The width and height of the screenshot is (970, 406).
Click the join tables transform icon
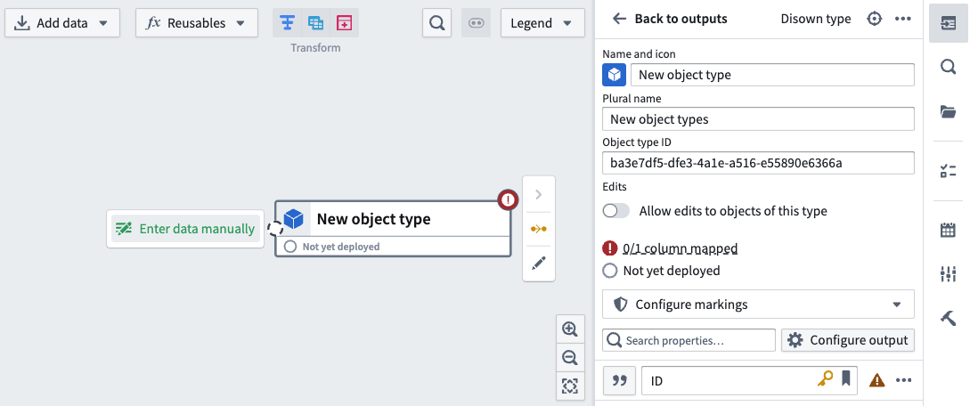pyautogui.click(x=316, y=23)
